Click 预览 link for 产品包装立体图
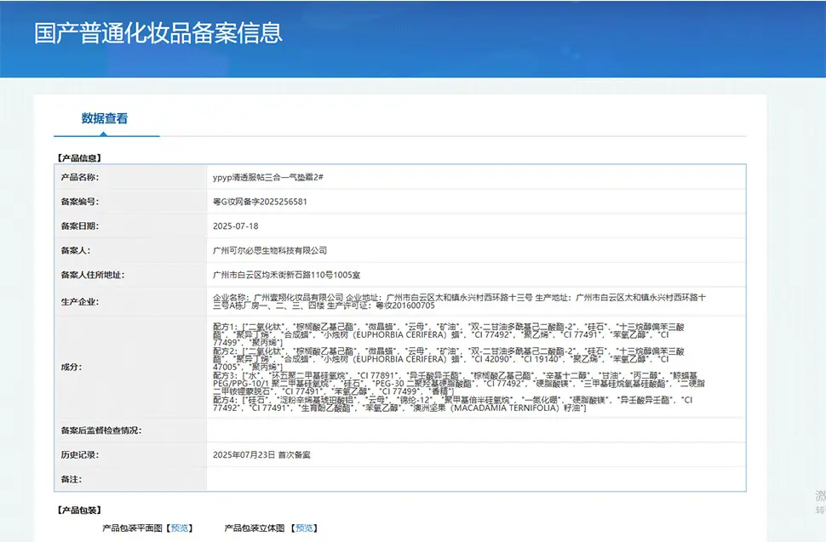This screenshot has height=542, width=826. click(305, 528)
